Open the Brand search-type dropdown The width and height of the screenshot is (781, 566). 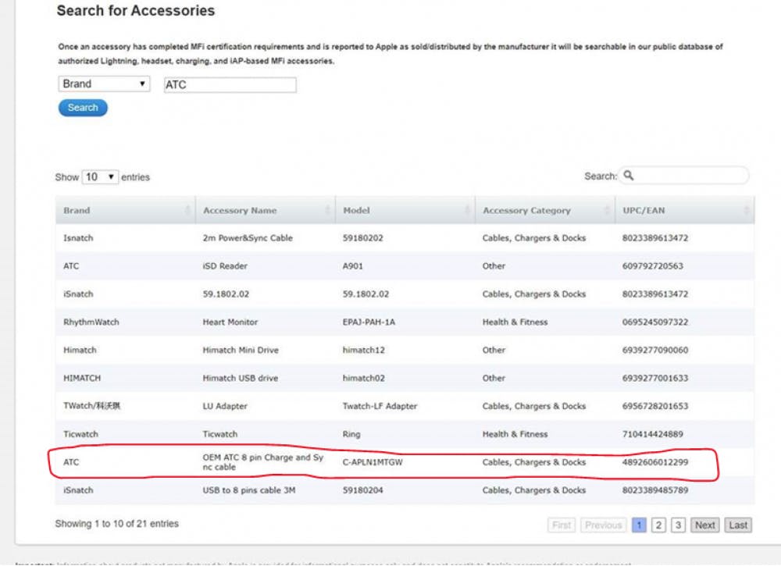point(104,84)
